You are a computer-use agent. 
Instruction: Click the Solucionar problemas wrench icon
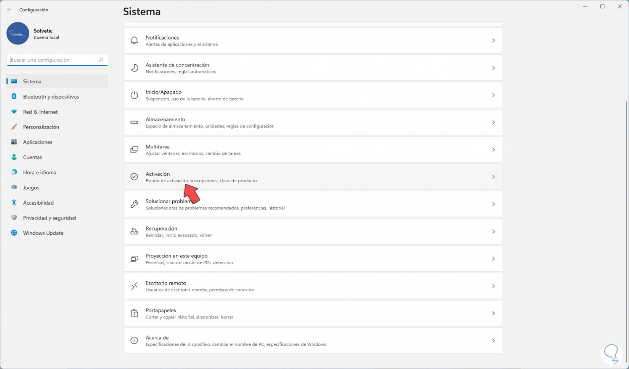coord(134,204)
